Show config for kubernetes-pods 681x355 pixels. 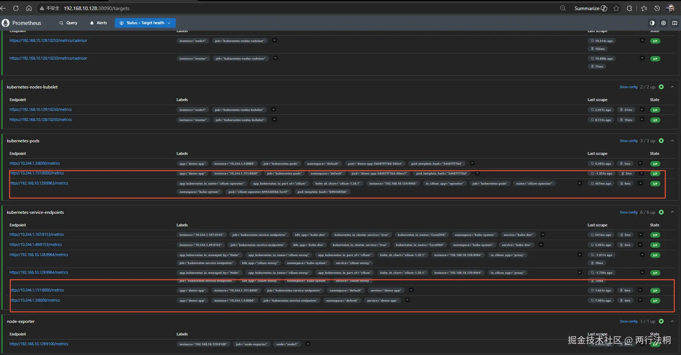coord(629,141)
